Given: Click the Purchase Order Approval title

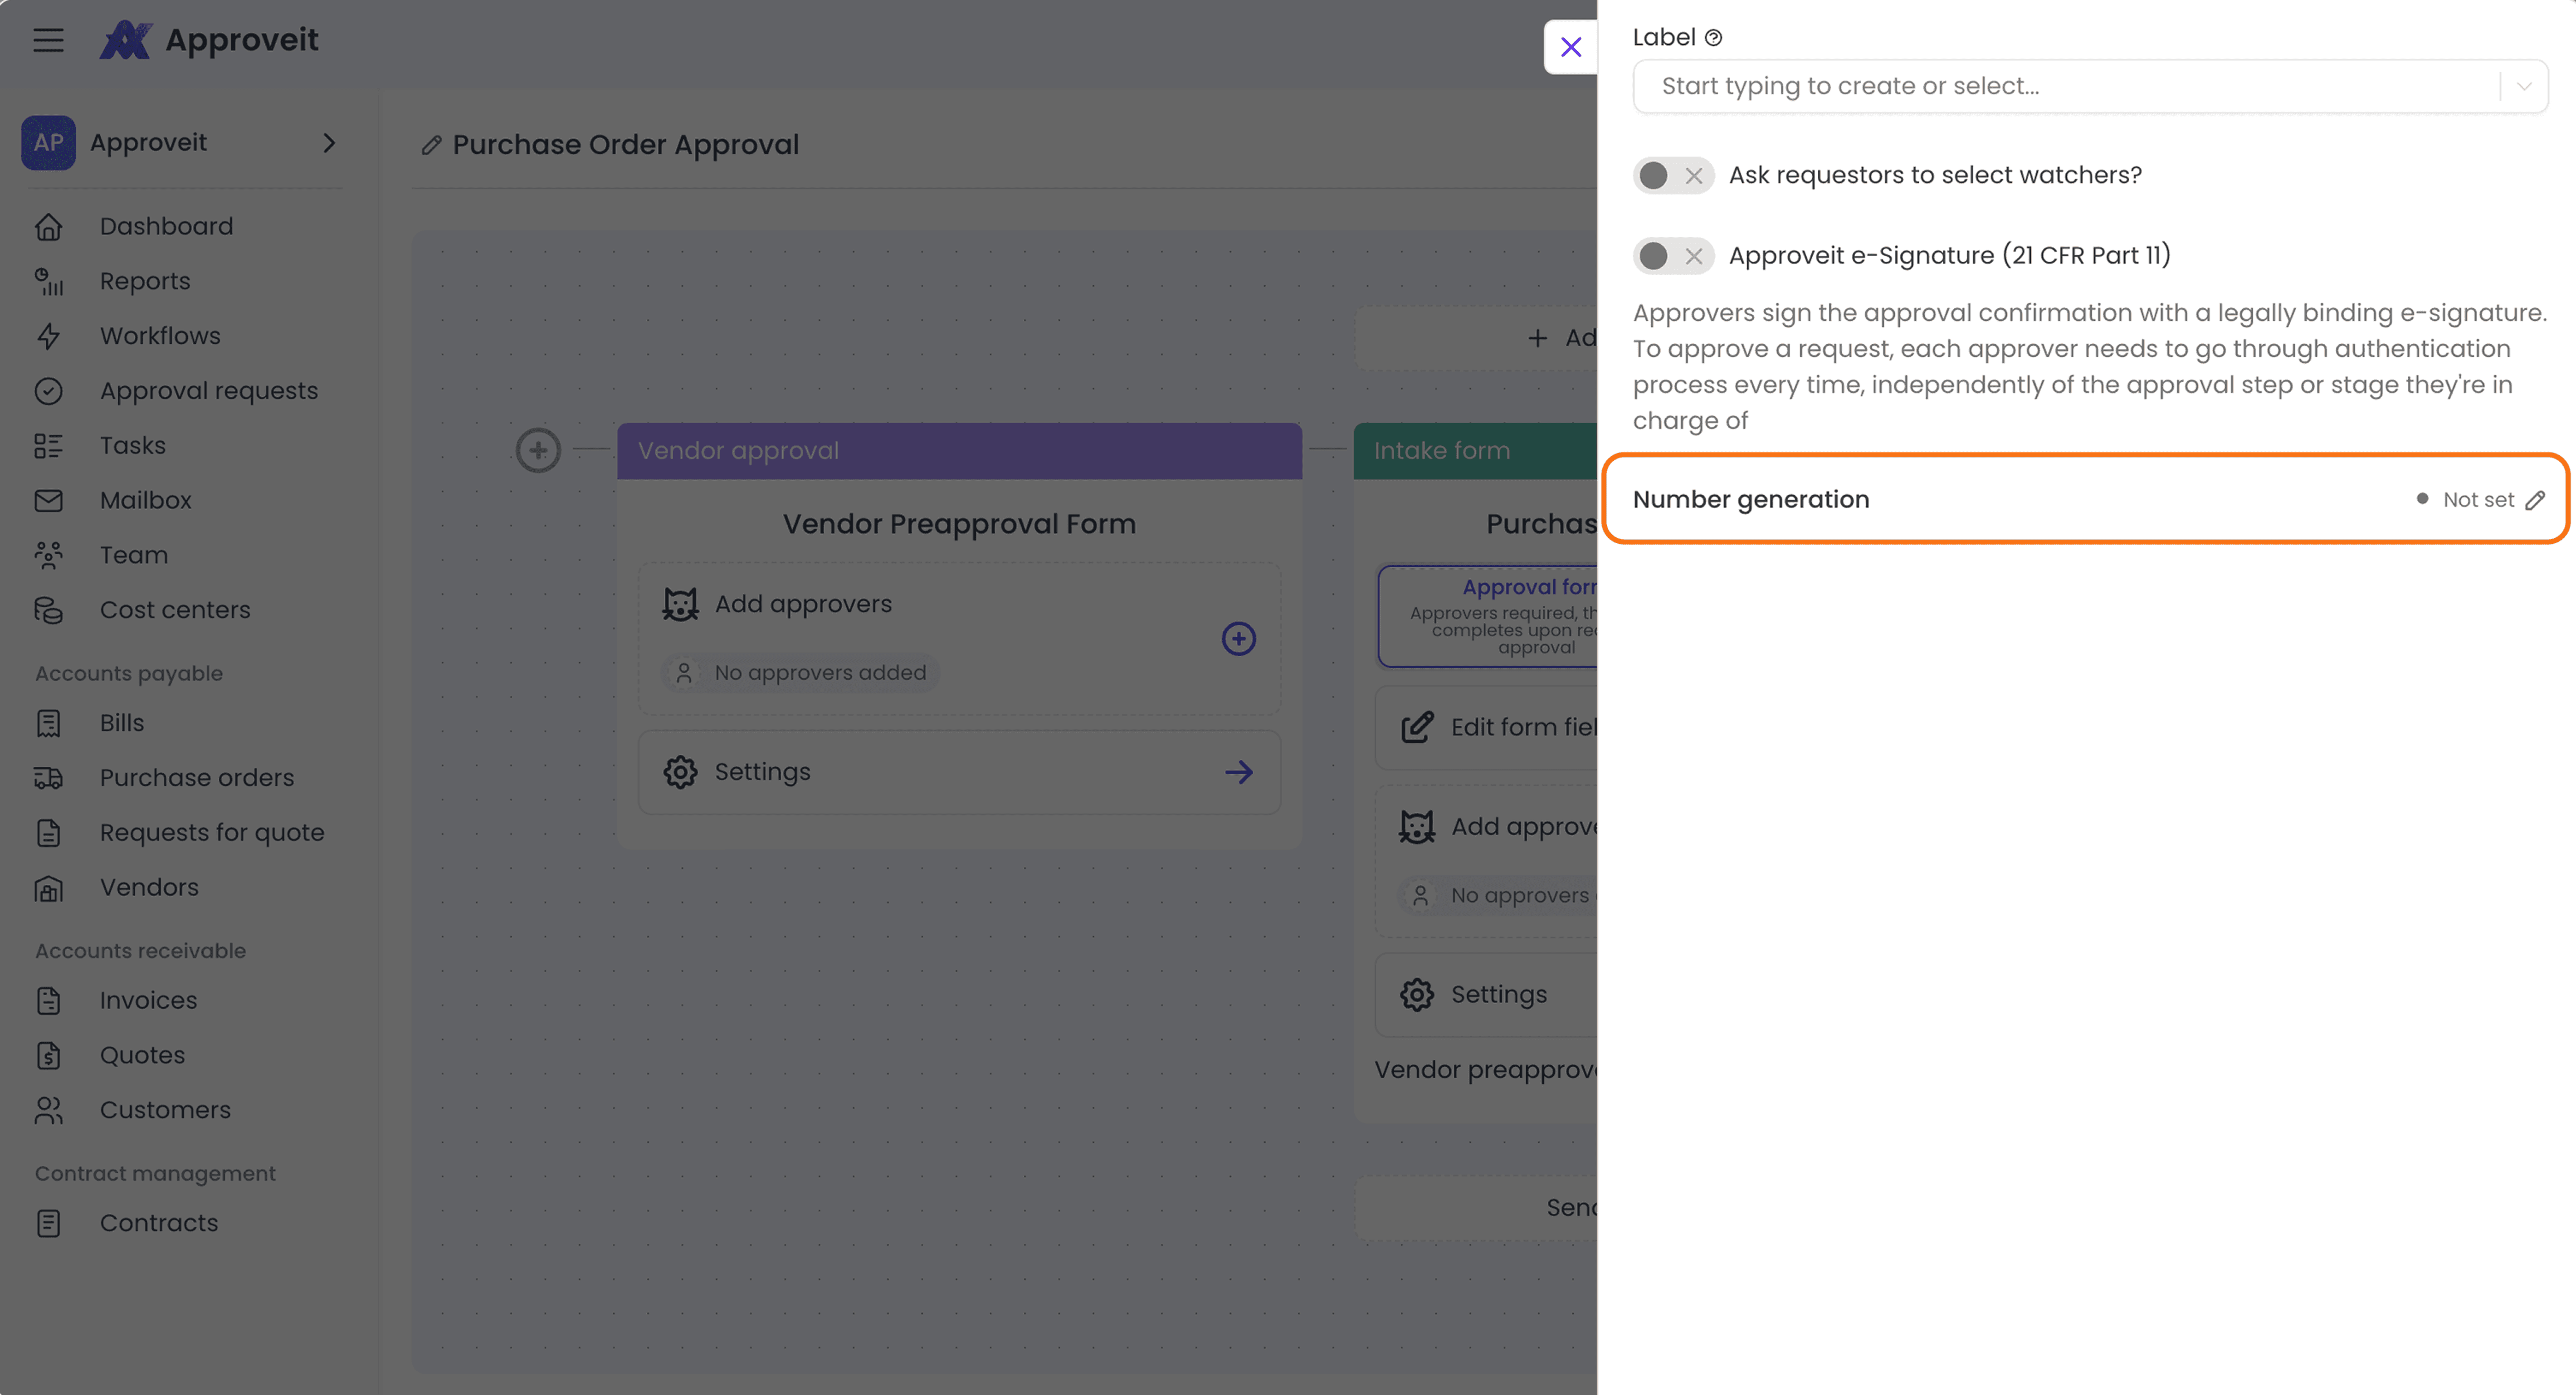Looking at the screenshot, I should (x=626, y=145).
